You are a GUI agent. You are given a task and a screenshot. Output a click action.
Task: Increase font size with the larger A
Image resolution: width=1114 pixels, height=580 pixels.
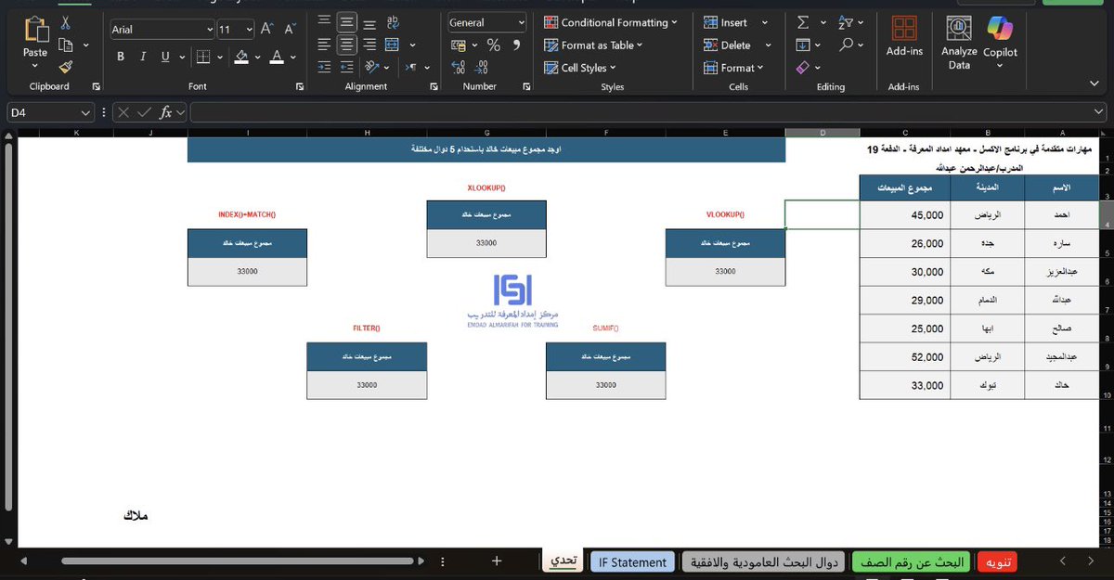[x=266, y=30]
